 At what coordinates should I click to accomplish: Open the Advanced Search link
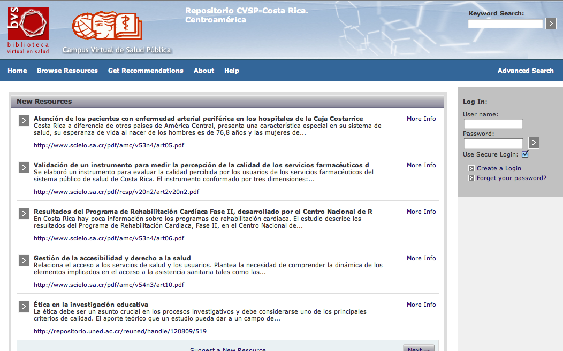525,71
